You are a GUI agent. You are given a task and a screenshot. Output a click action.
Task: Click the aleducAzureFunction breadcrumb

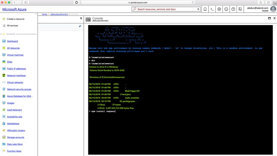pos(59,14)
